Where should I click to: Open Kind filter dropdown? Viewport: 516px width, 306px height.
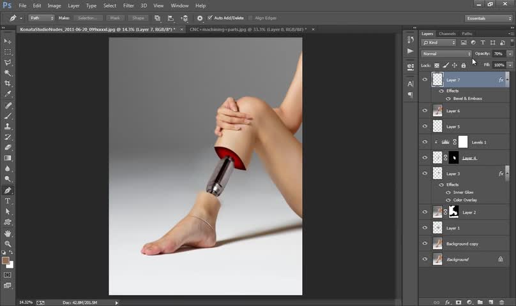click(438, 43)
